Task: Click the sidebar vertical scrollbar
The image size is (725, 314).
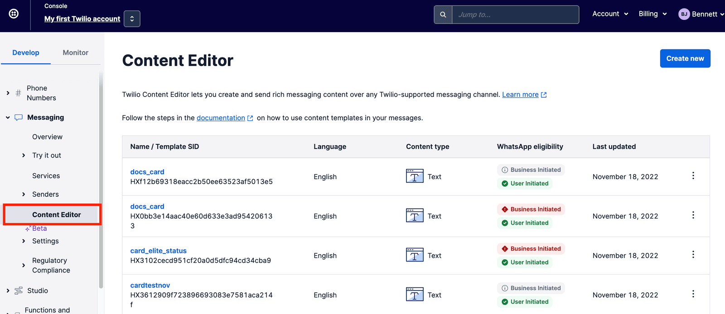Action: click(x=101, y=181)
